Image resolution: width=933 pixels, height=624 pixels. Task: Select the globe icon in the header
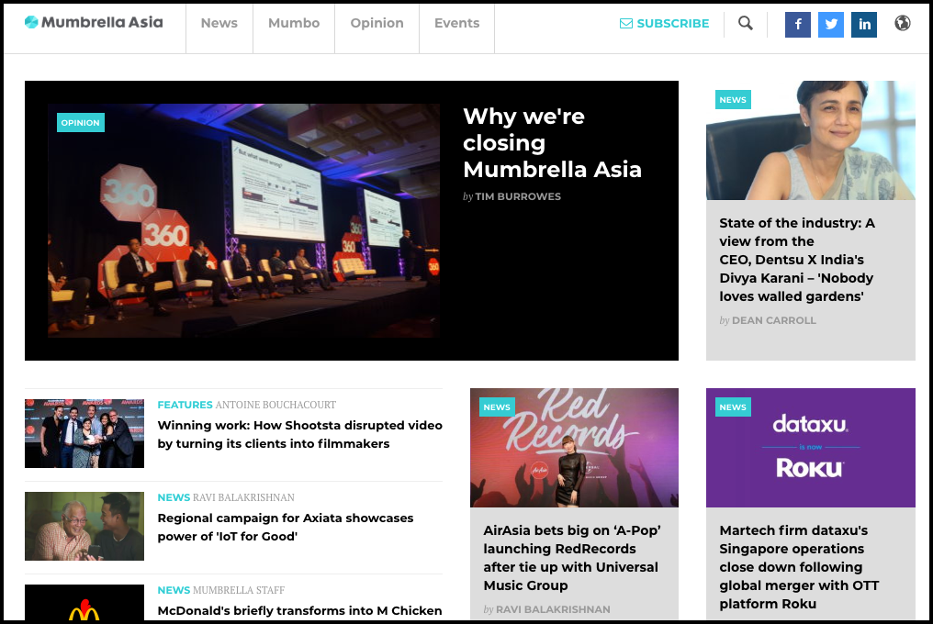pyautogui.click(x=903, y=23)
